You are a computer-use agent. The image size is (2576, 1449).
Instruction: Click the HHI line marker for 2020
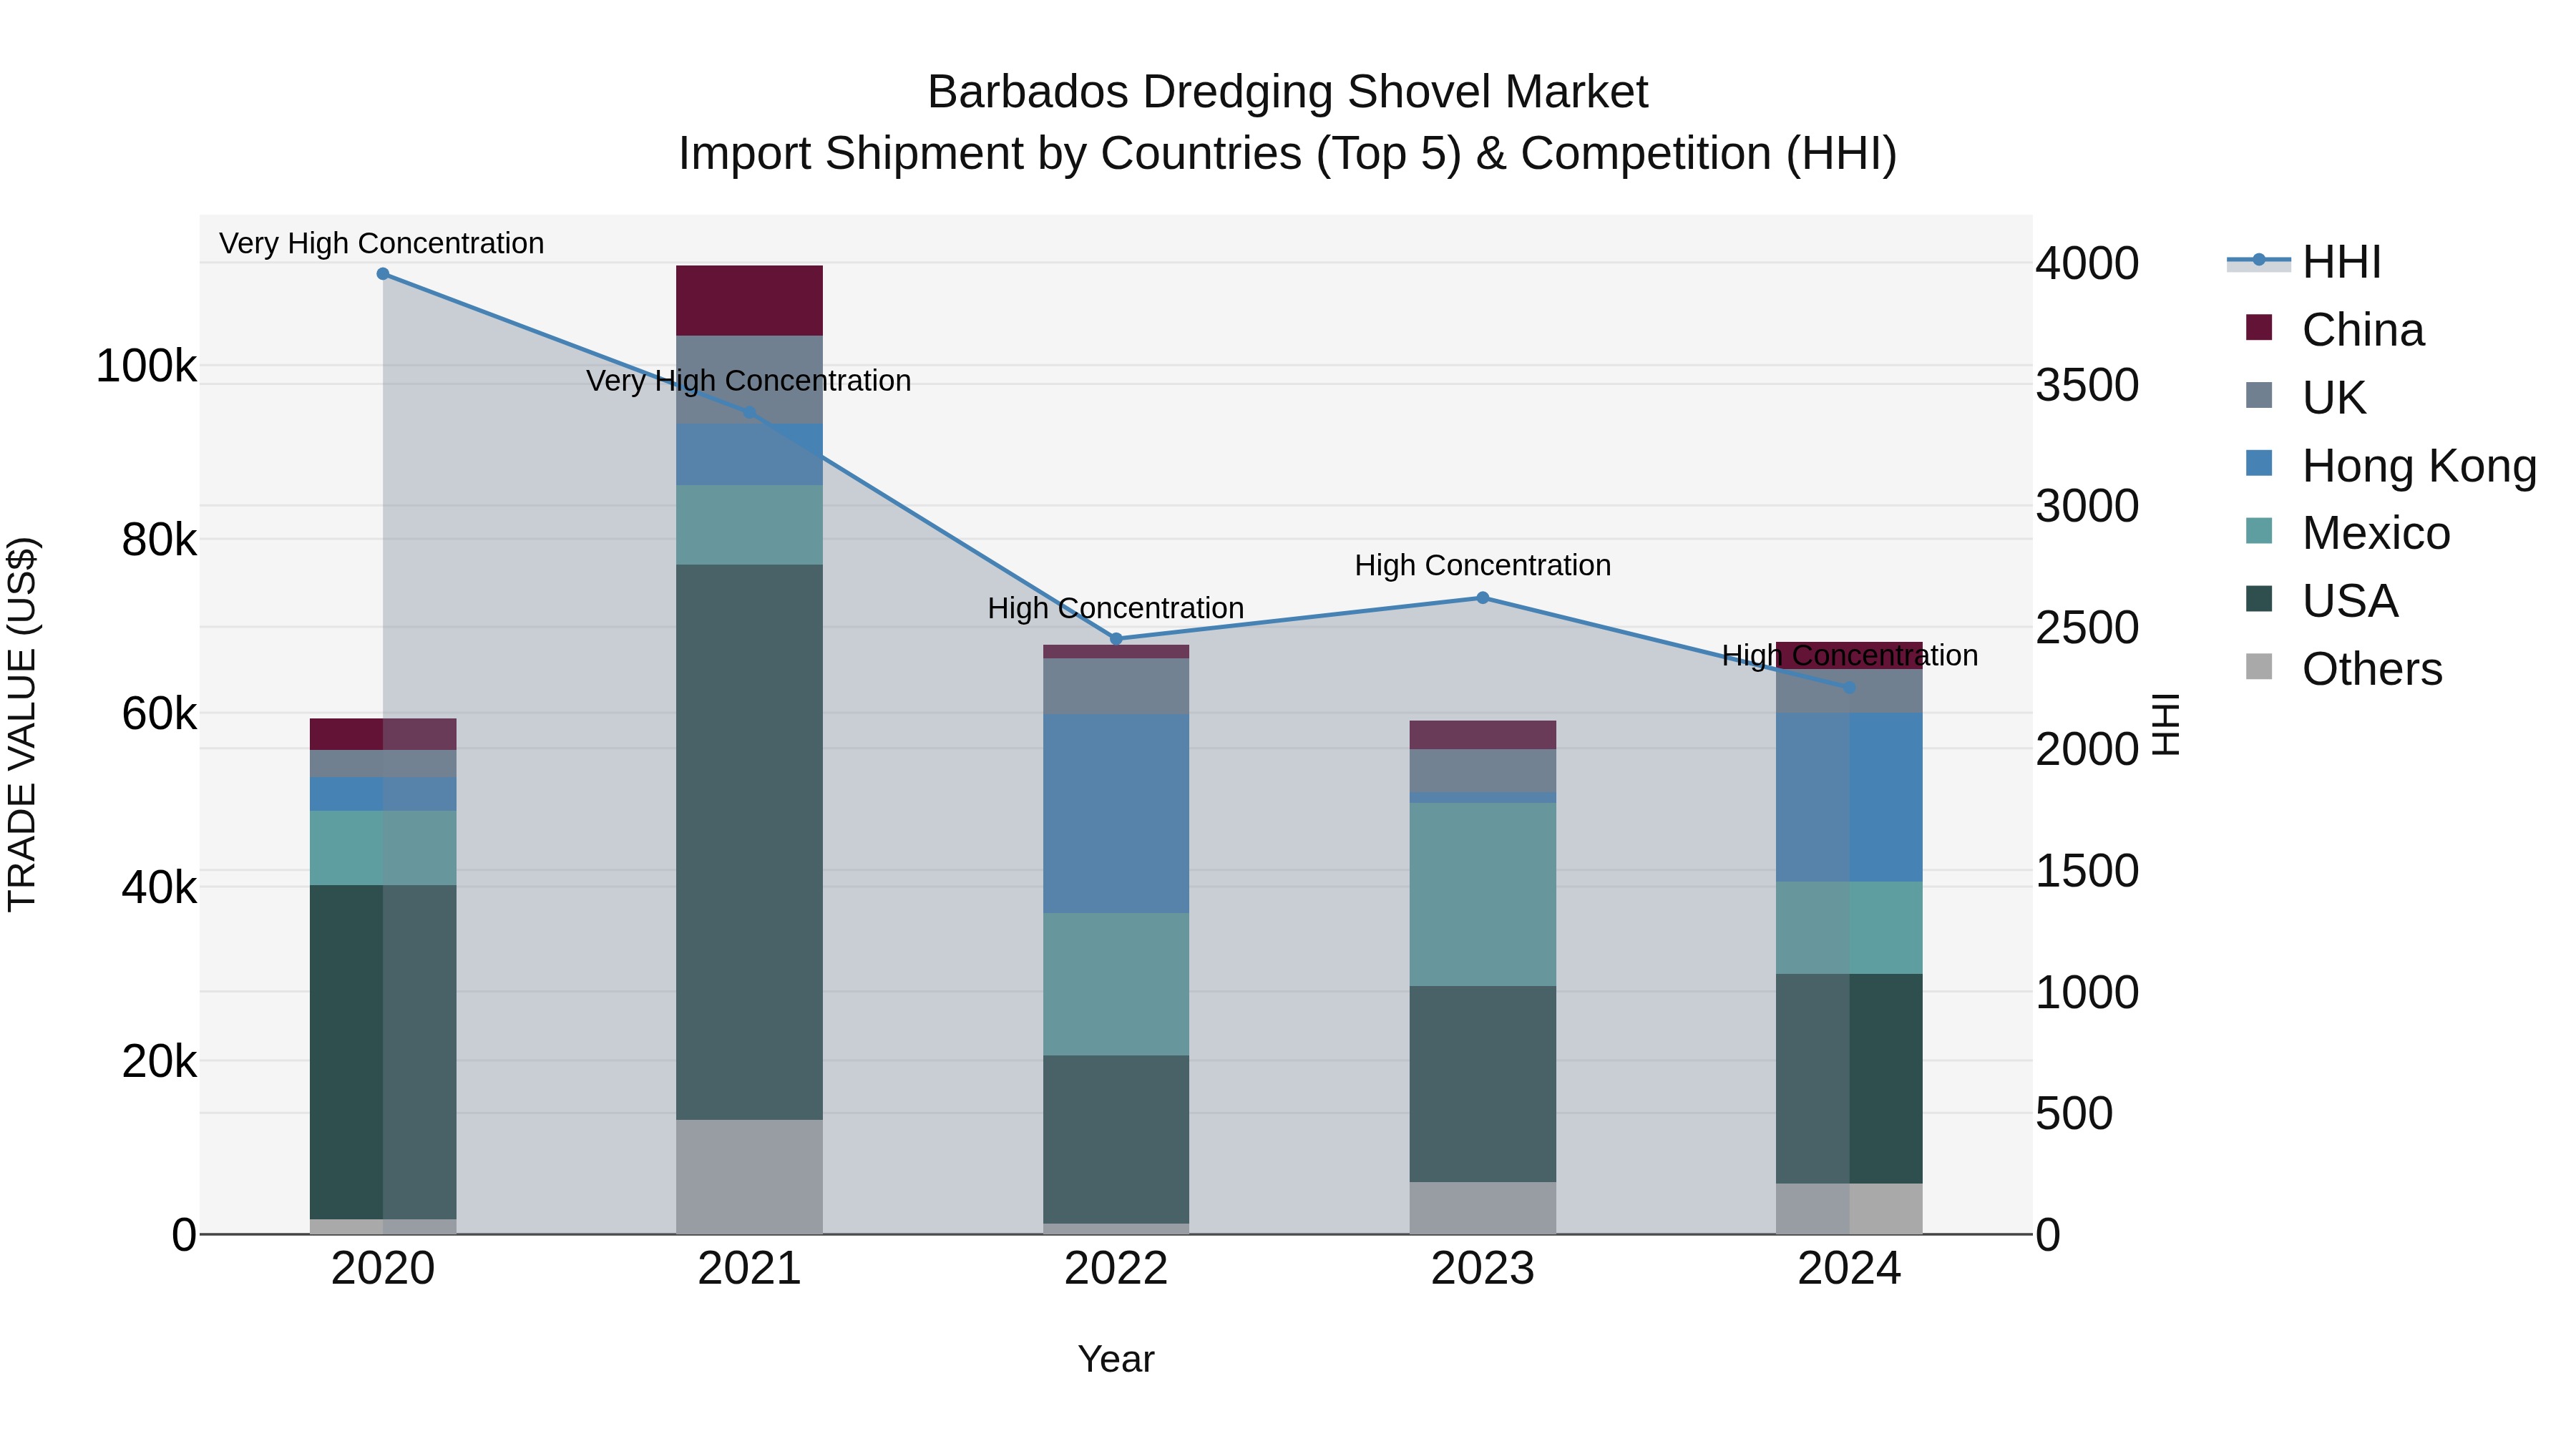point(383,274)
